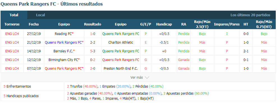Click the Torneros column header
Screen dimensions: 278x103
pos(12,24)
